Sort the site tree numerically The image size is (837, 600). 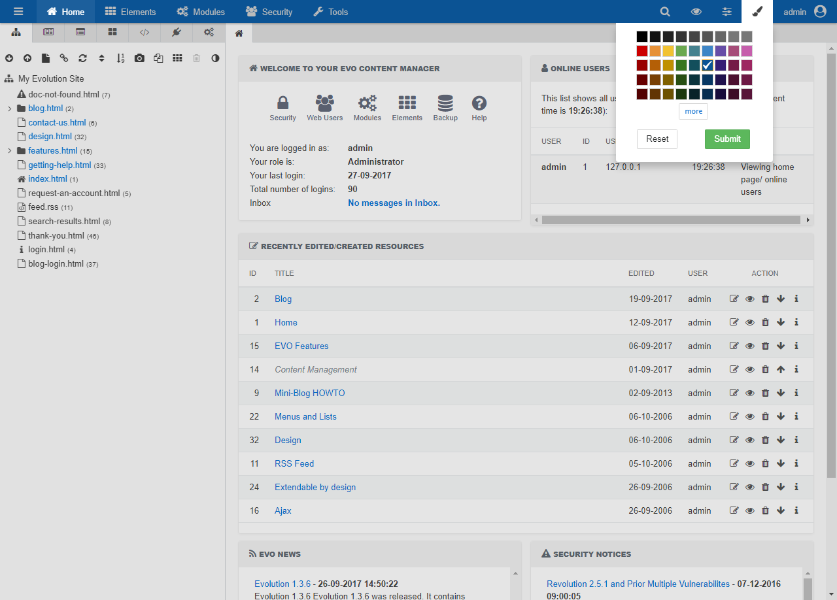(x=120, y=58)
